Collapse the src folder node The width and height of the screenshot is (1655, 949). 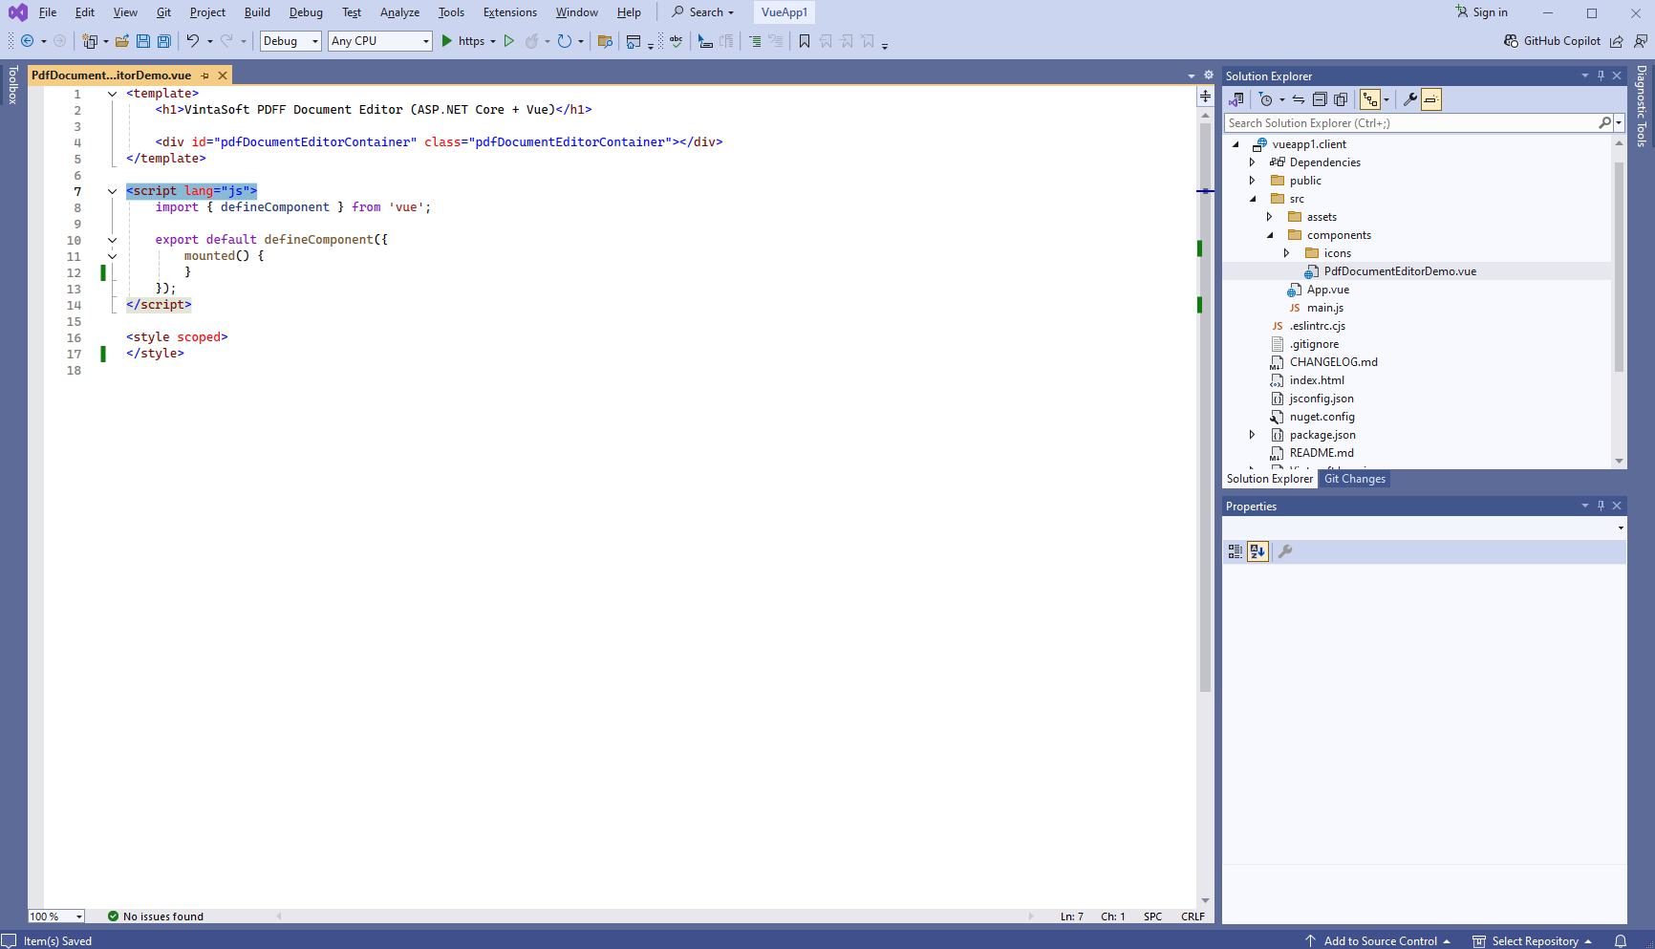click(1253, 199)
